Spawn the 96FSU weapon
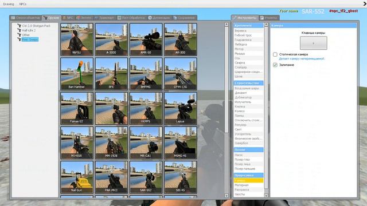Screen dimensions: 367x206 pos(77,39)
